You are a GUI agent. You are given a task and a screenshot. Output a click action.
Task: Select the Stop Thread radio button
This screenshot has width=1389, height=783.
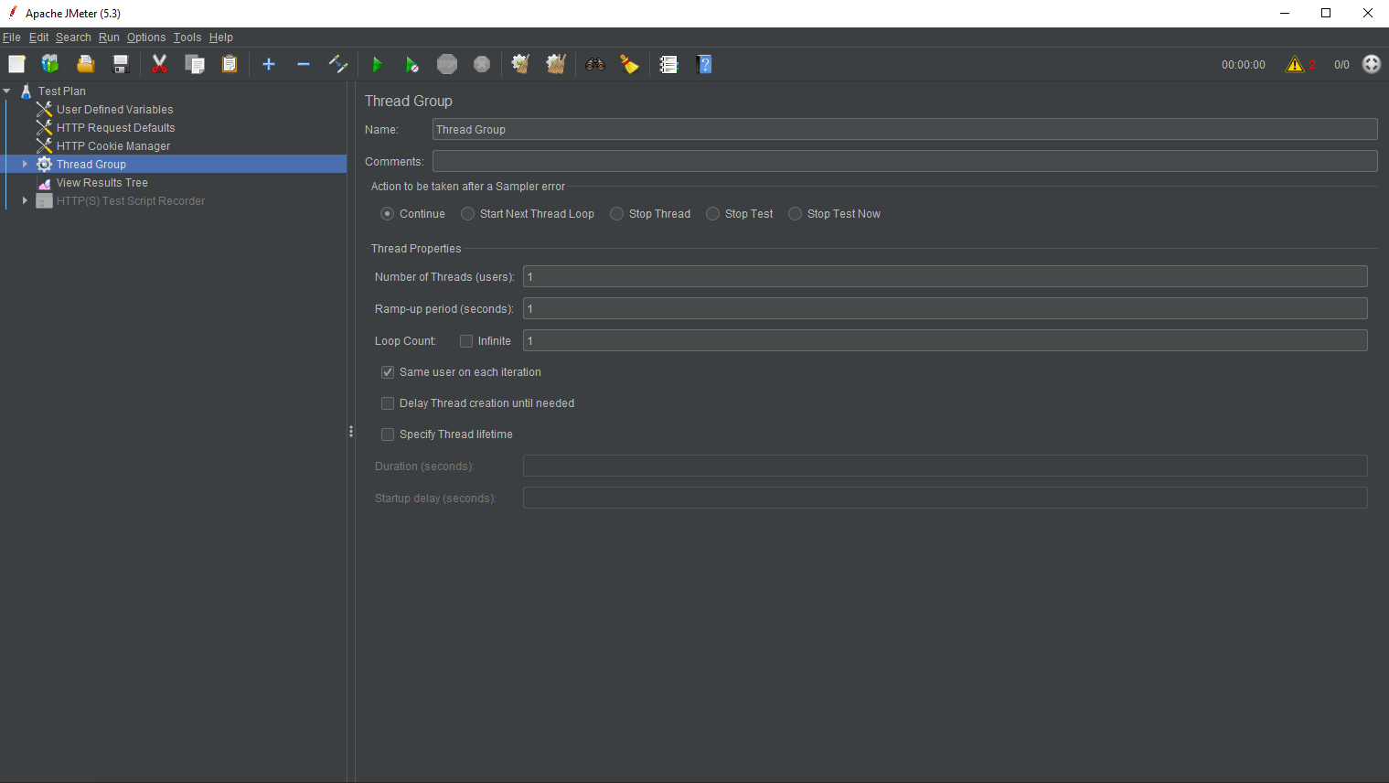coord(615,213)
